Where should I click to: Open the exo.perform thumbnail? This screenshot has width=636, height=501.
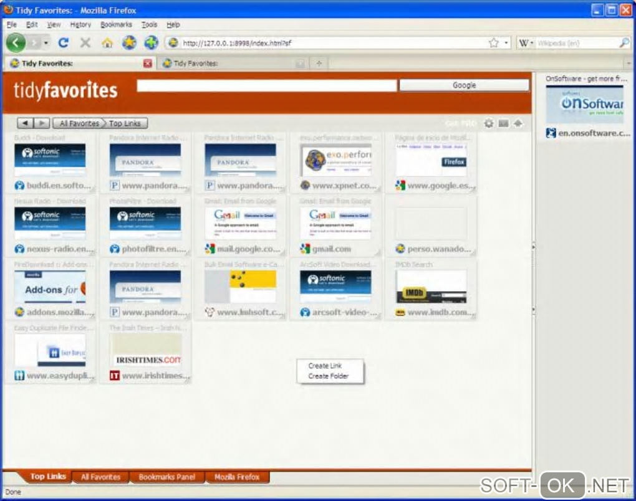click(x=335, y=161)
